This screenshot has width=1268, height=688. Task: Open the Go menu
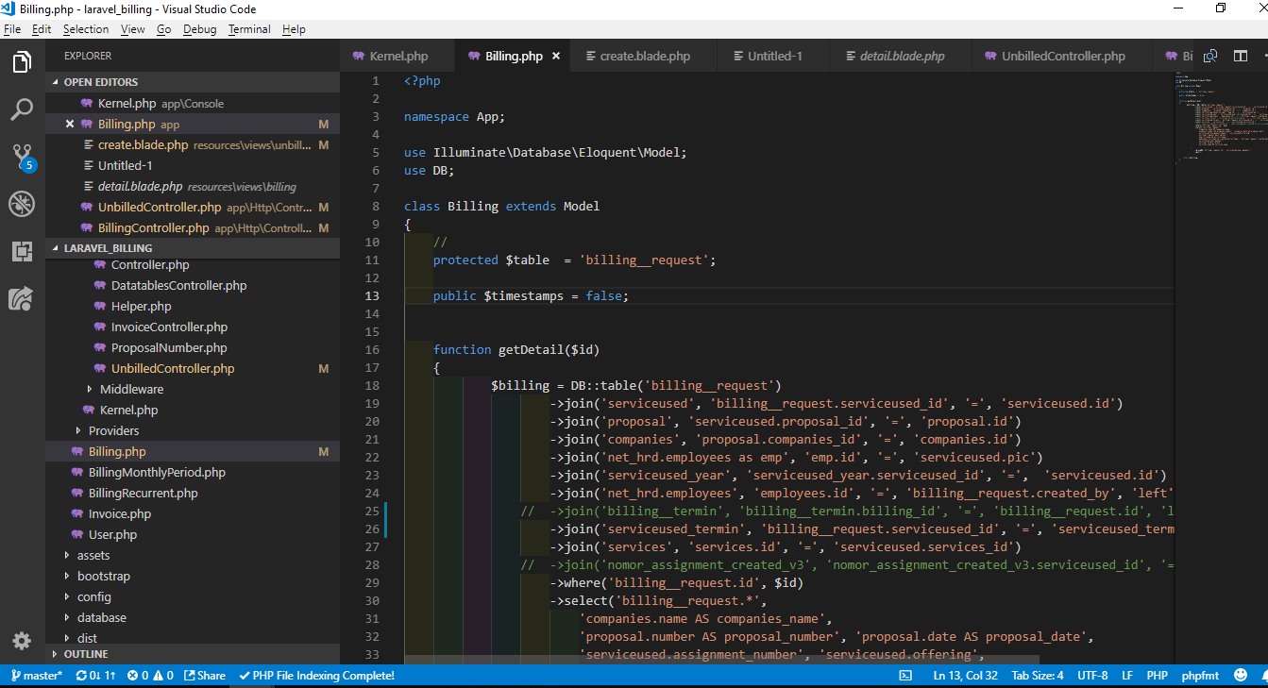pos(164,29)
